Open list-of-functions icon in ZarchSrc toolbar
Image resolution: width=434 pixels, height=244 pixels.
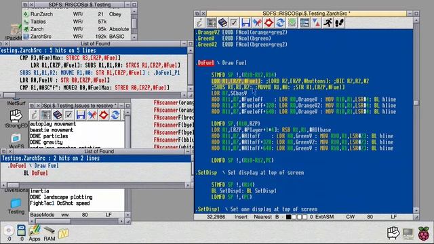click(304, 22)
